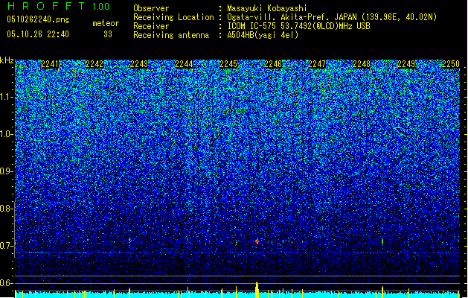Screen dimensions: 468x298
Task: Click the meteor echo just after 2245
Action: (236, 242)
